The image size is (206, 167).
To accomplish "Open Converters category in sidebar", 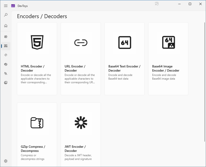I will click(x=6, y=37).
